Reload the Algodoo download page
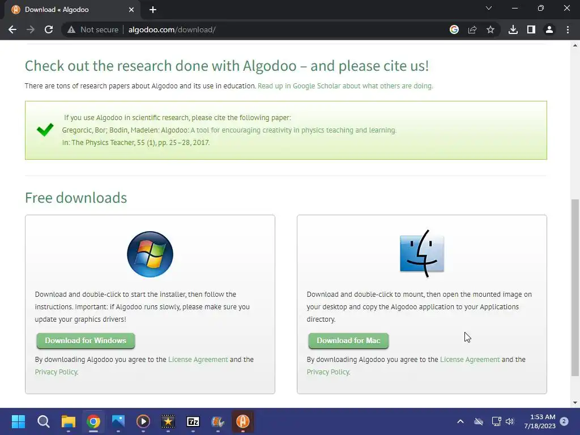 tap(49, 29)
